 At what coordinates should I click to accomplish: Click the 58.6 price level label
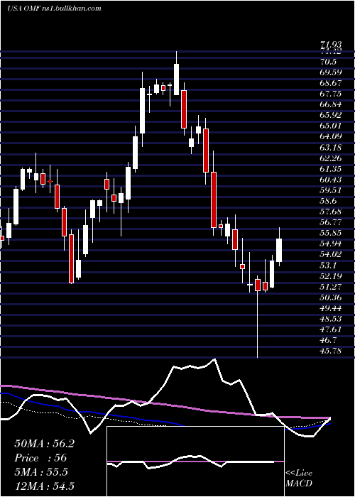tap(328, 201)
